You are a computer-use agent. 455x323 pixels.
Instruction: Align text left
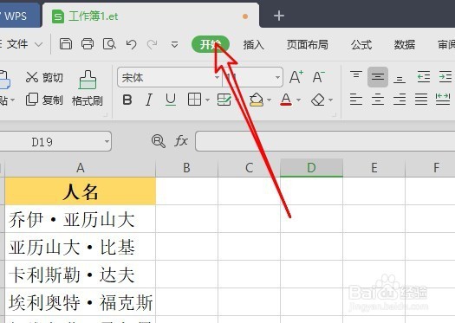pyautogui.click(x=355, y=100)
